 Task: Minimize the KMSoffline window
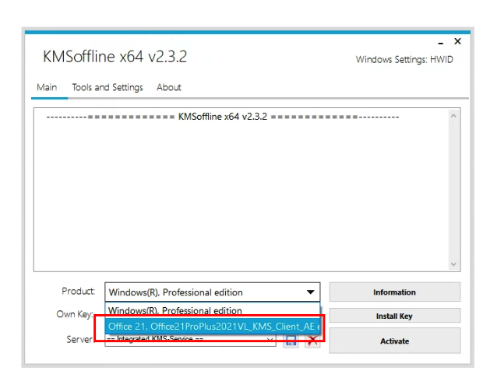pyautogui.click(x=441, y=43)
